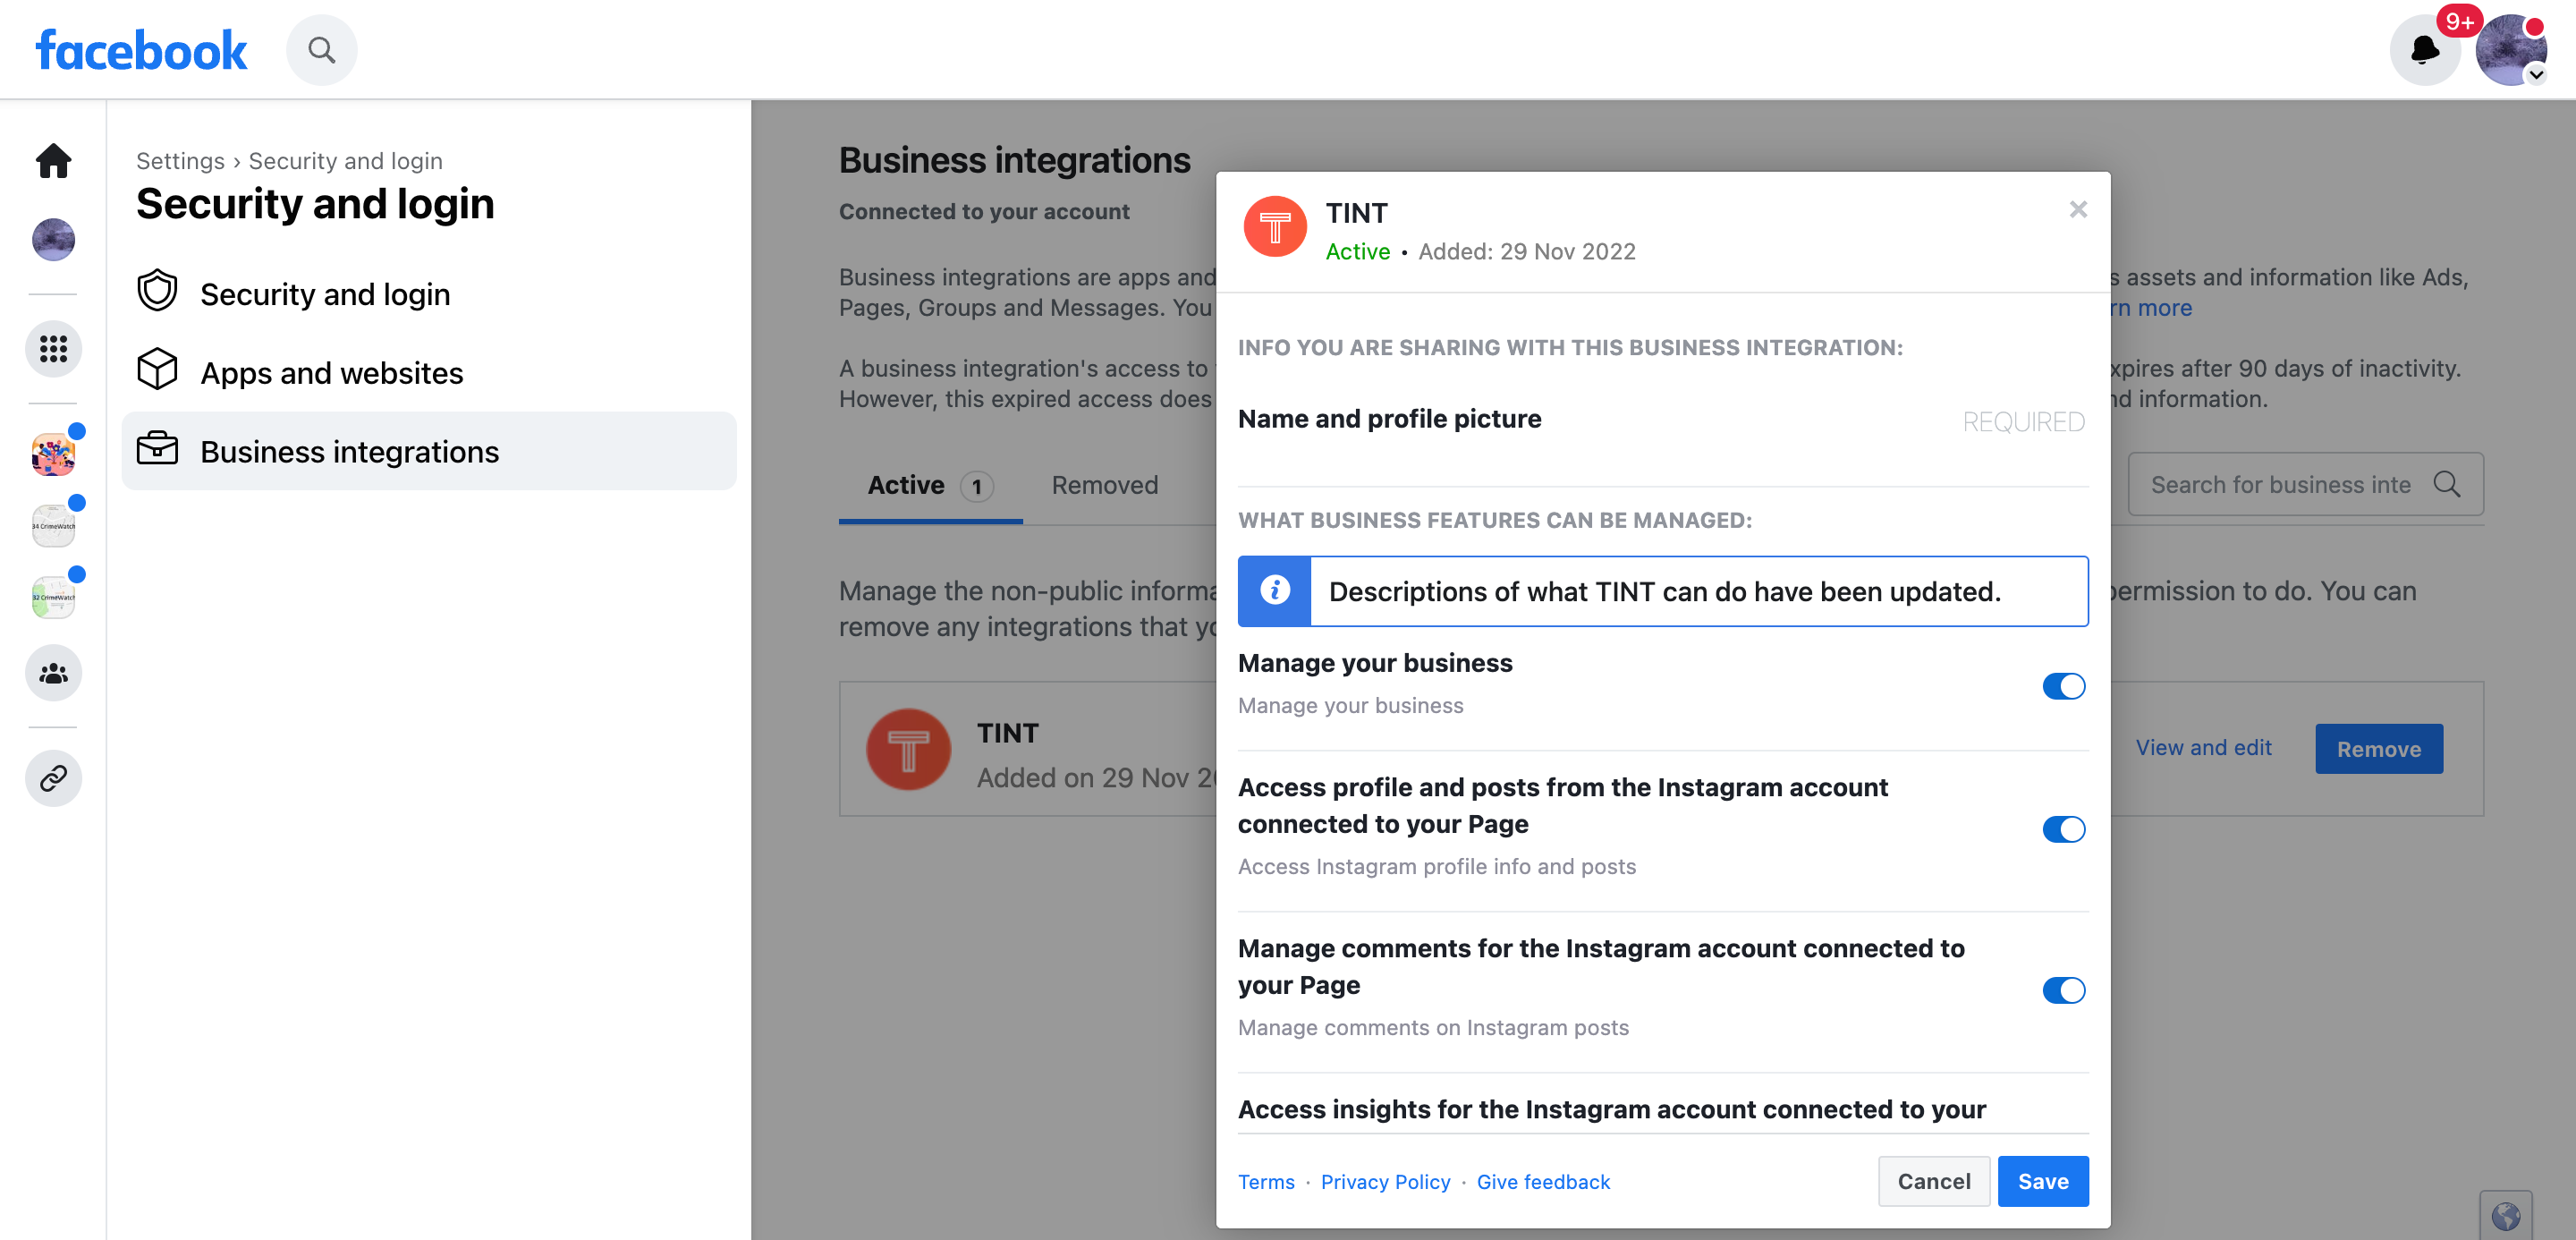This screenshot has height=1240, width=2576.
Task: Click the blue info icon in update notice
Action: (1274, 591)
